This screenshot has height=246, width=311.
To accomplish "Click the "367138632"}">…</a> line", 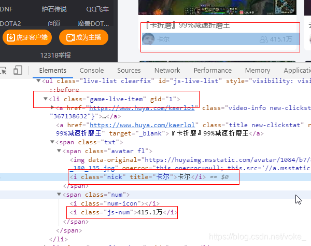I will pyautogui.click(x=86, y=116).
